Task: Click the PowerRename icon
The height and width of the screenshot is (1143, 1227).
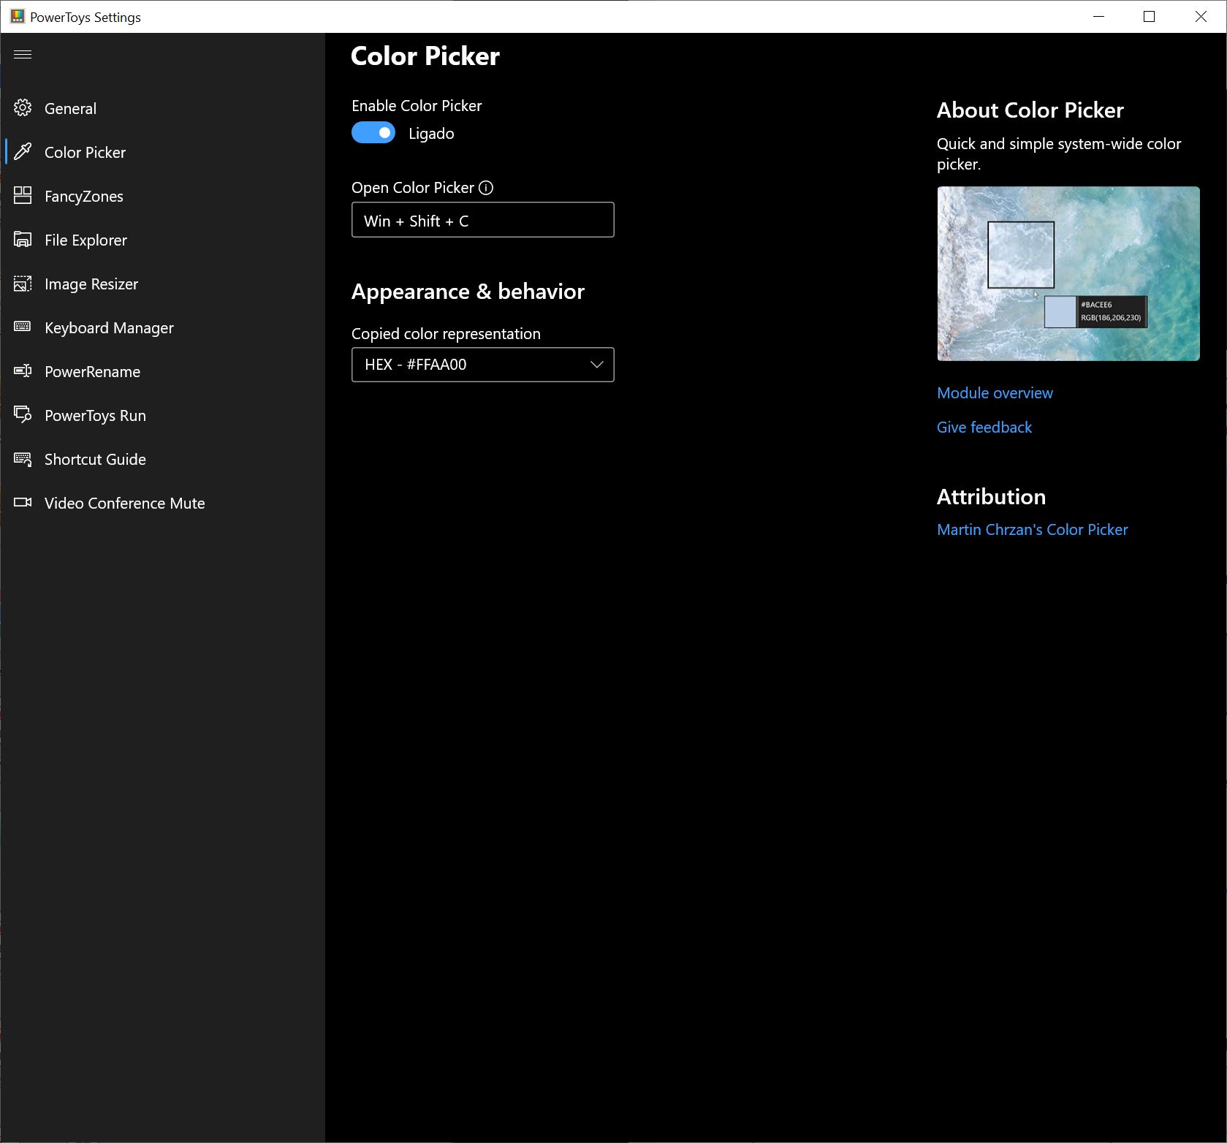Action: pyautogui.click(x=23, y=371)
